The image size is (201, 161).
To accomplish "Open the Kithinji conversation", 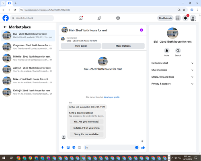I will pos(28,92).
